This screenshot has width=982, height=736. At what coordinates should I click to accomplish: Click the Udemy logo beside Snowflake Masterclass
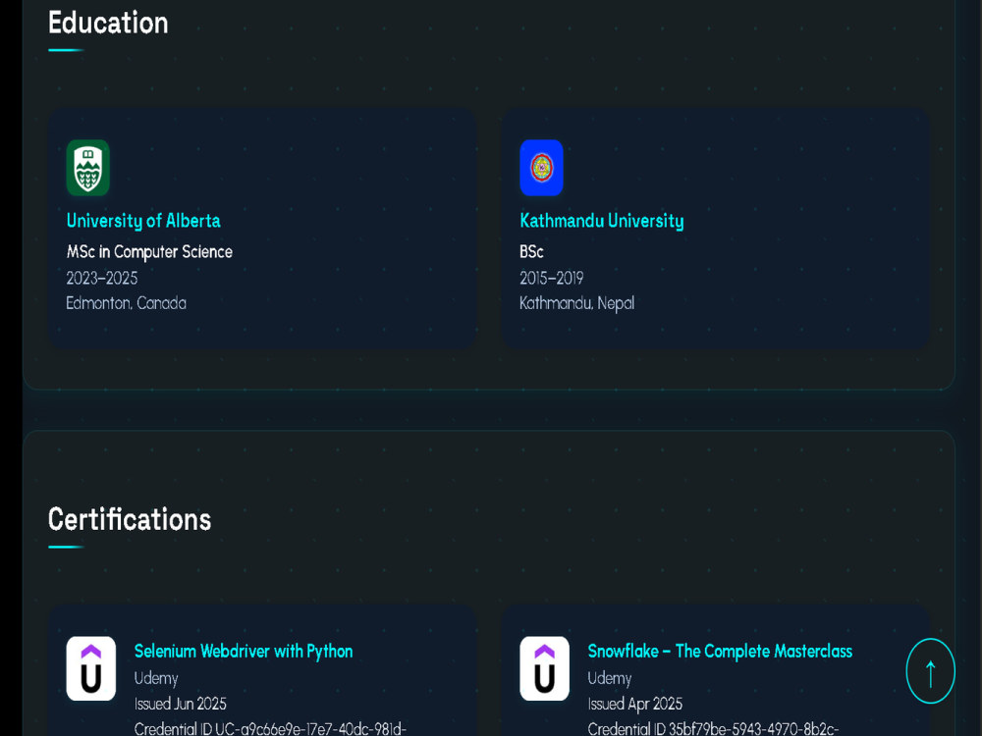(544, 668)
